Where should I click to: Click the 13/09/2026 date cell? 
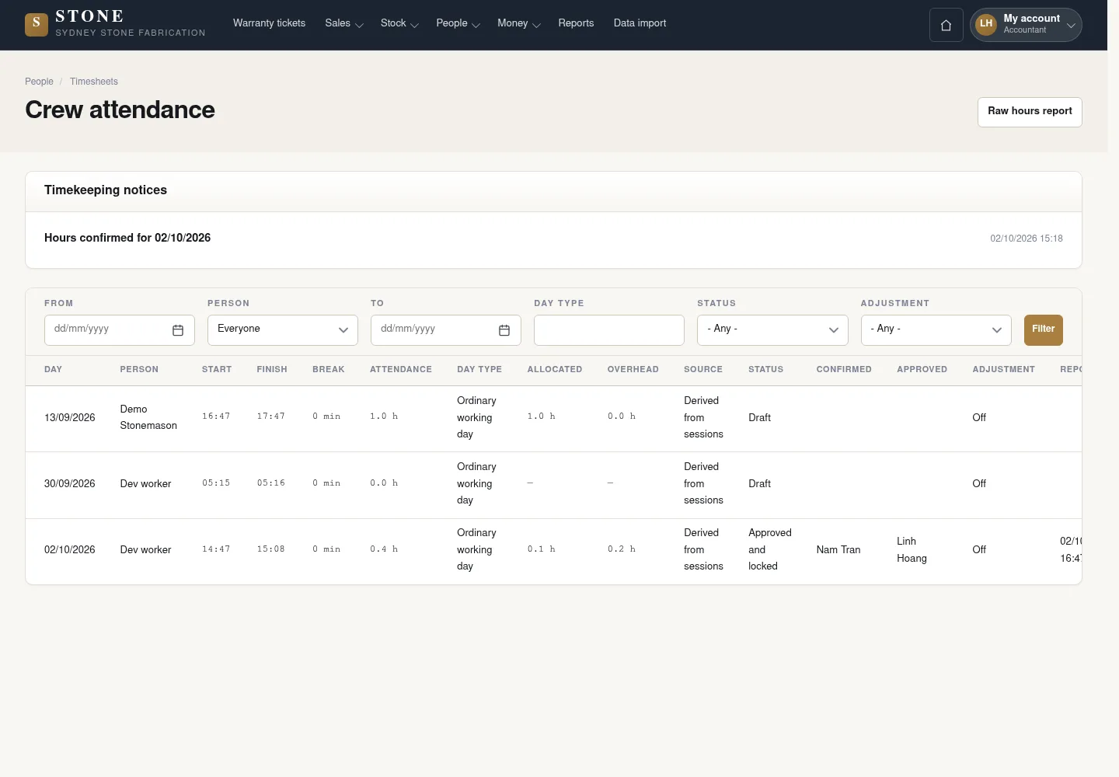(70, 418)
